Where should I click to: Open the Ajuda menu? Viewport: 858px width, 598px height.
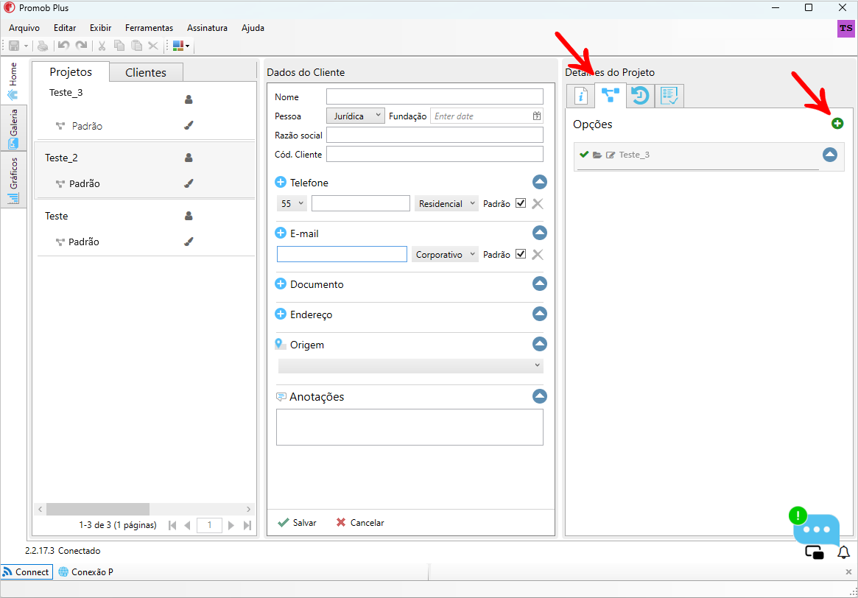pos(253,28)
